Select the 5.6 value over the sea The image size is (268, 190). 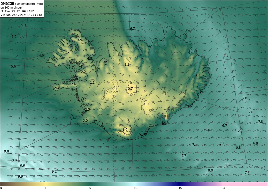13,66
